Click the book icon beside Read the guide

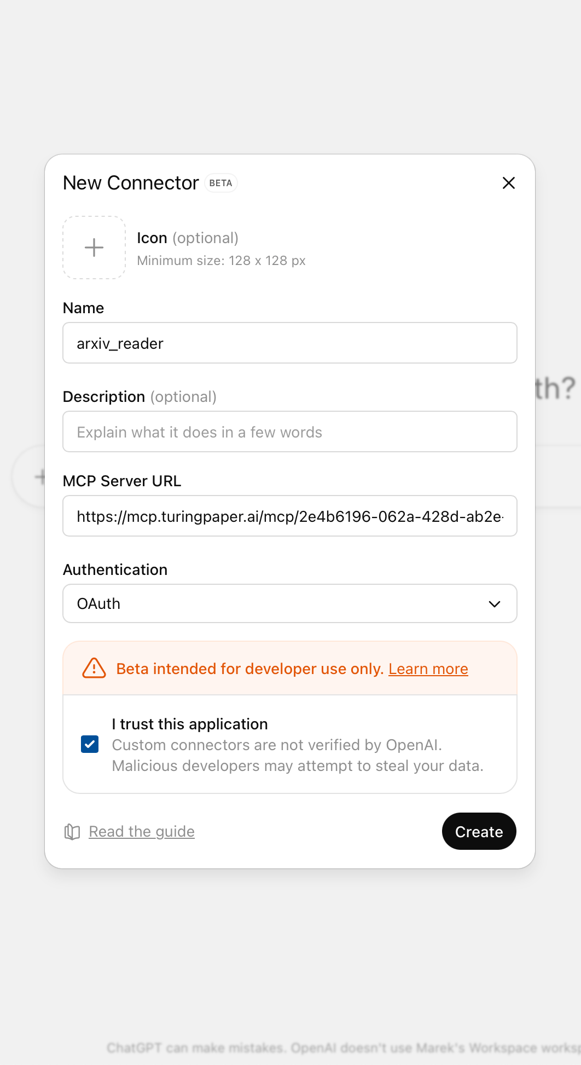point(72,832)
